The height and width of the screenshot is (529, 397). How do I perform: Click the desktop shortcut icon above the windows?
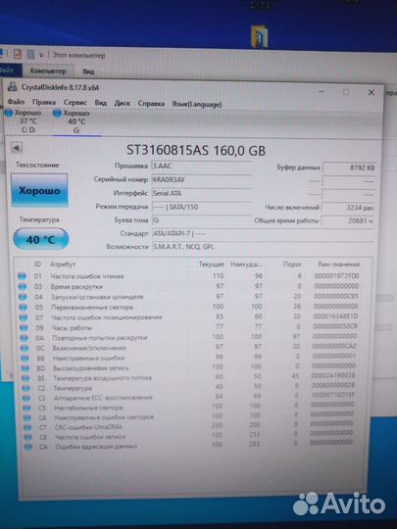tap(259, 36)
